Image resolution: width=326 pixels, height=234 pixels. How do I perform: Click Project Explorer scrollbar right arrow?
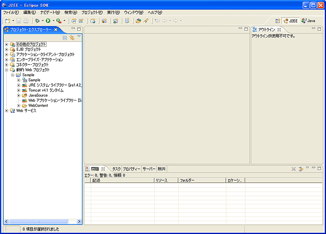click(79, 221)
